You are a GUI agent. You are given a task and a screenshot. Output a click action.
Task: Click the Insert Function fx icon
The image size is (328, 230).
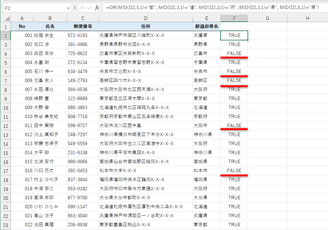click(x=97, y=8)
